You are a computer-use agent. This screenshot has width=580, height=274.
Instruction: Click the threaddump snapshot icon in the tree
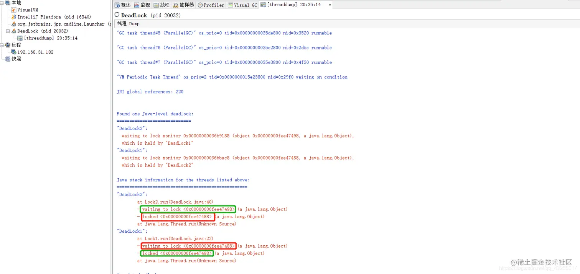[x=20, y=38]
